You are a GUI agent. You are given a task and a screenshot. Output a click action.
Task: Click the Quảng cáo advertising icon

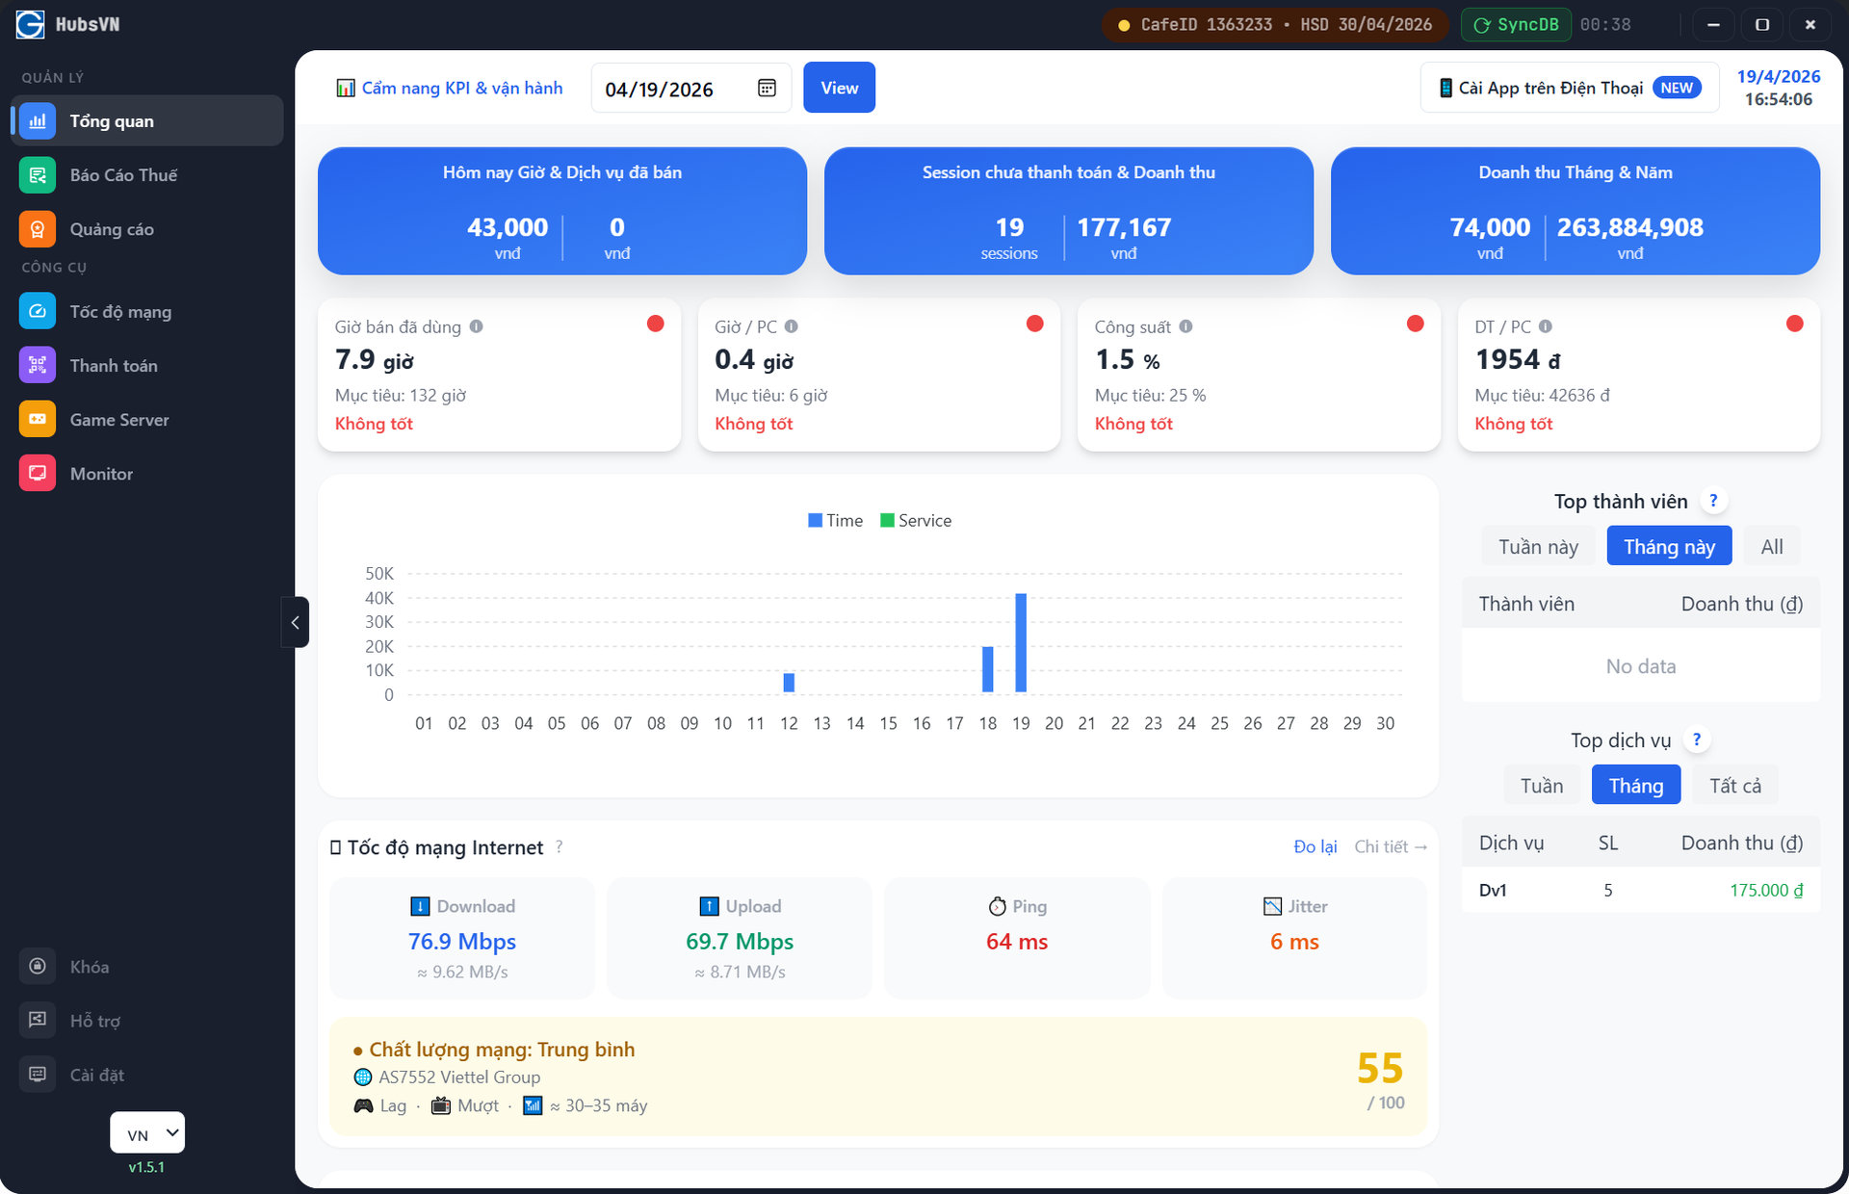pos(38,229)
